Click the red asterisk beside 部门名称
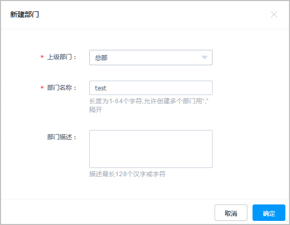This screenshot has height=225, width=290. [x=42, y=87]
